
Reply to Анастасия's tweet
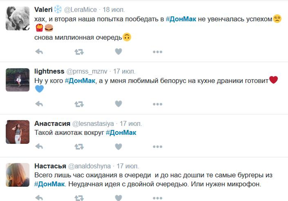(x=39, y=146)
